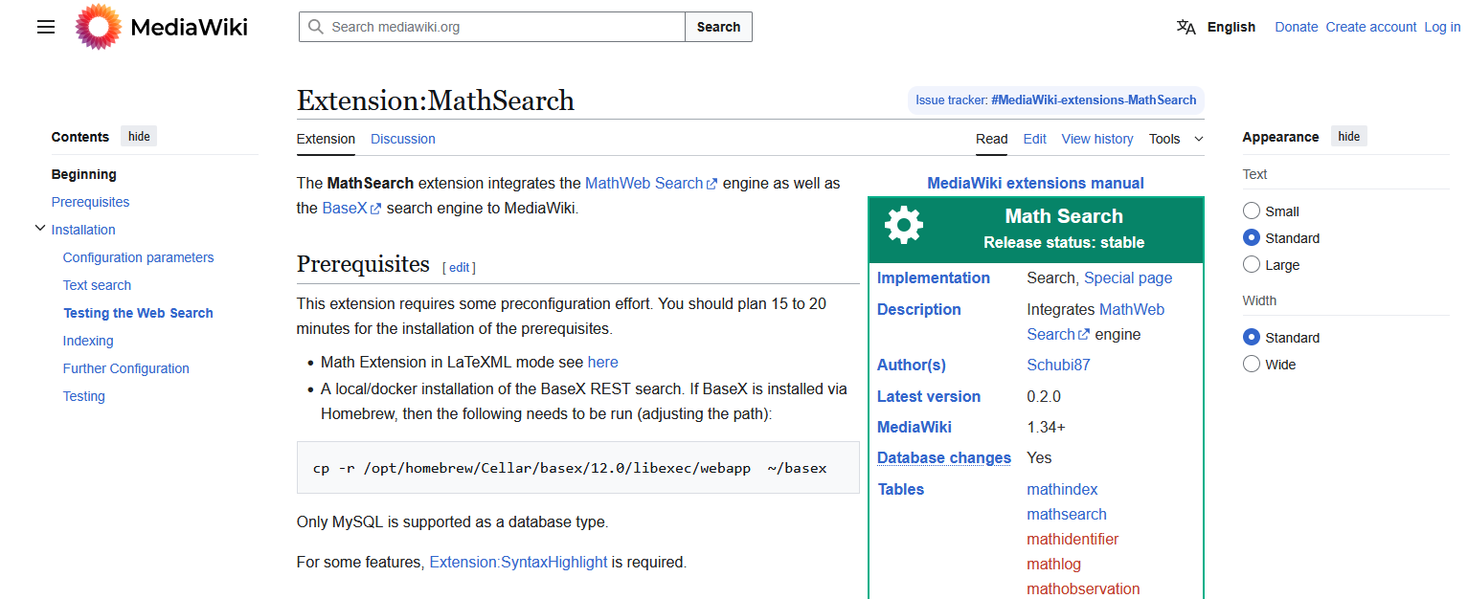Jump to Configuration parameters in contents
The height and width of the screenshot is (599, 1468).
pos(138,257)
